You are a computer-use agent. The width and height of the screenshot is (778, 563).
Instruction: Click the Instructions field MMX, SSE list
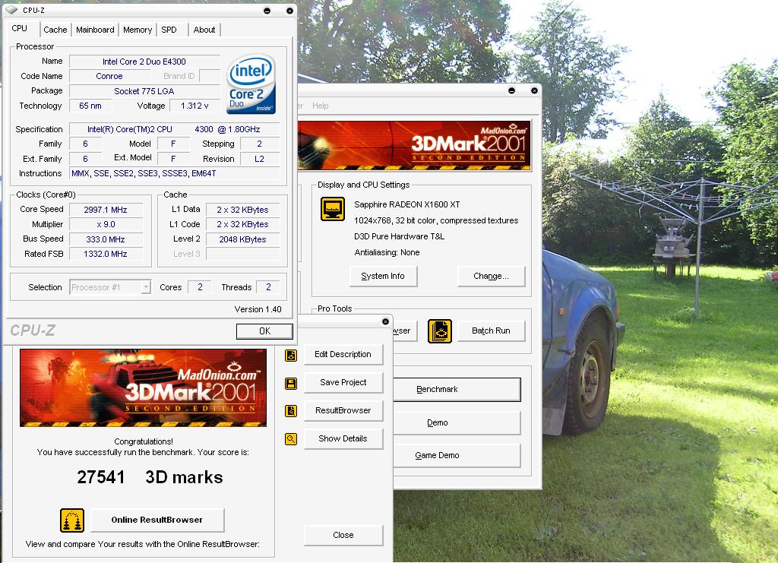(175, 174)
